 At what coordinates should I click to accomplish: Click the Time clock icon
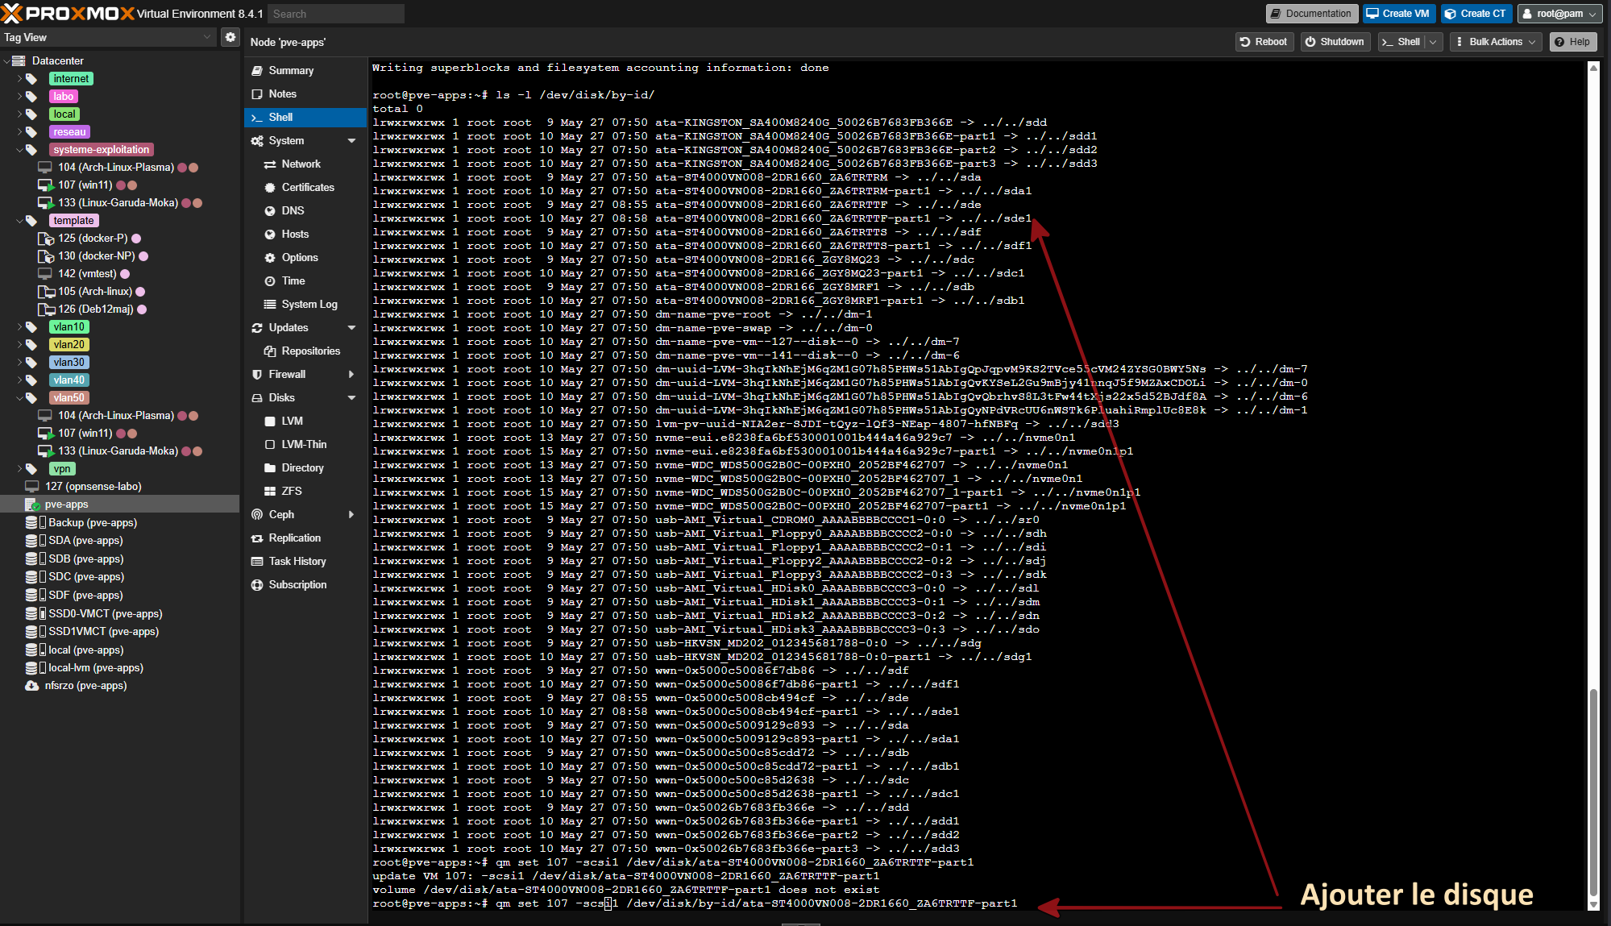click(x=270, y=281)
